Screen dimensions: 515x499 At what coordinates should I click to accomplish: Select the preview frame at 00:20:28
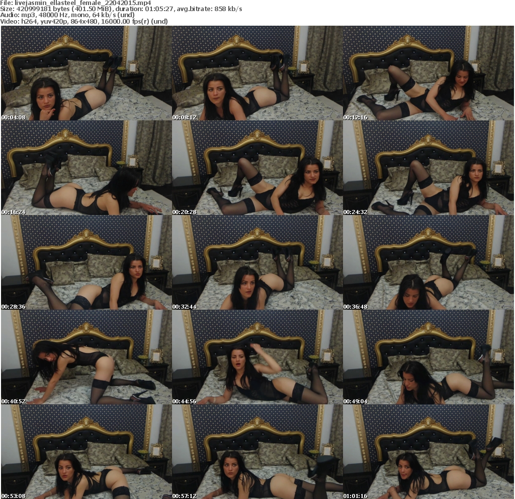point(257,168)
